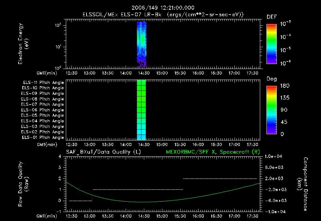
Task: Click the 12:30 tick label under bottom plot
Action: (71, 216)
